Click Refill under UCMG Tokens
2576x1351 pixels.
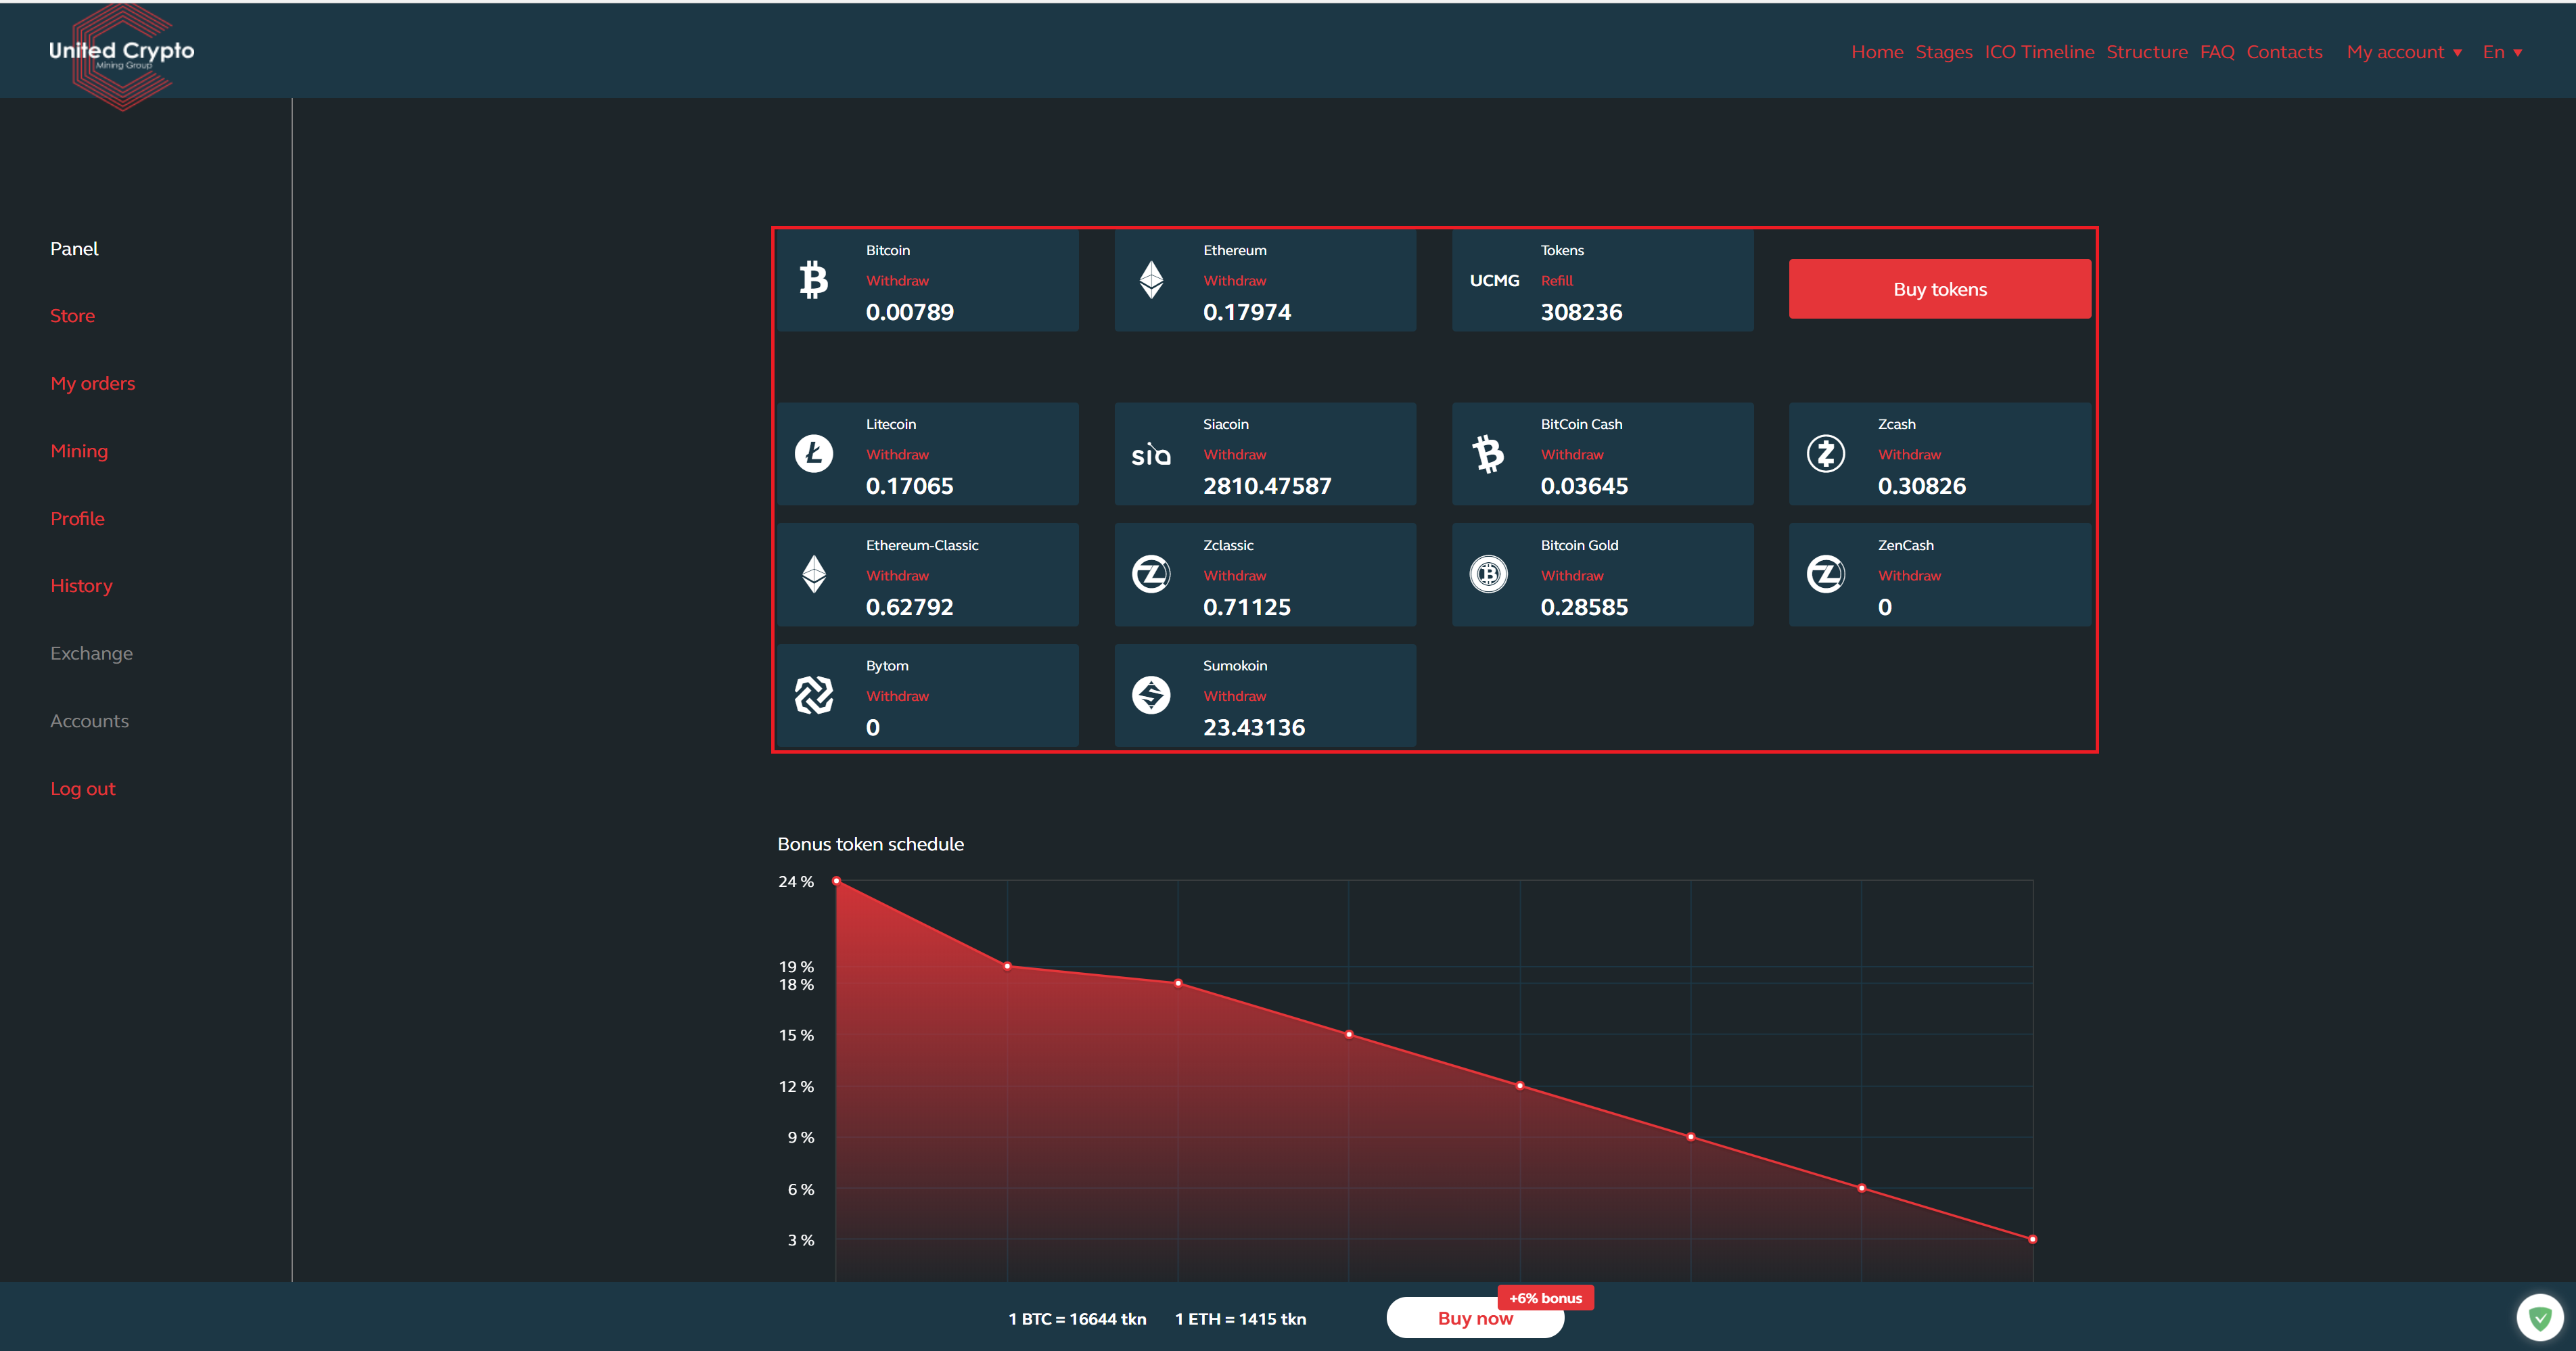click(x=1556, y=281)
